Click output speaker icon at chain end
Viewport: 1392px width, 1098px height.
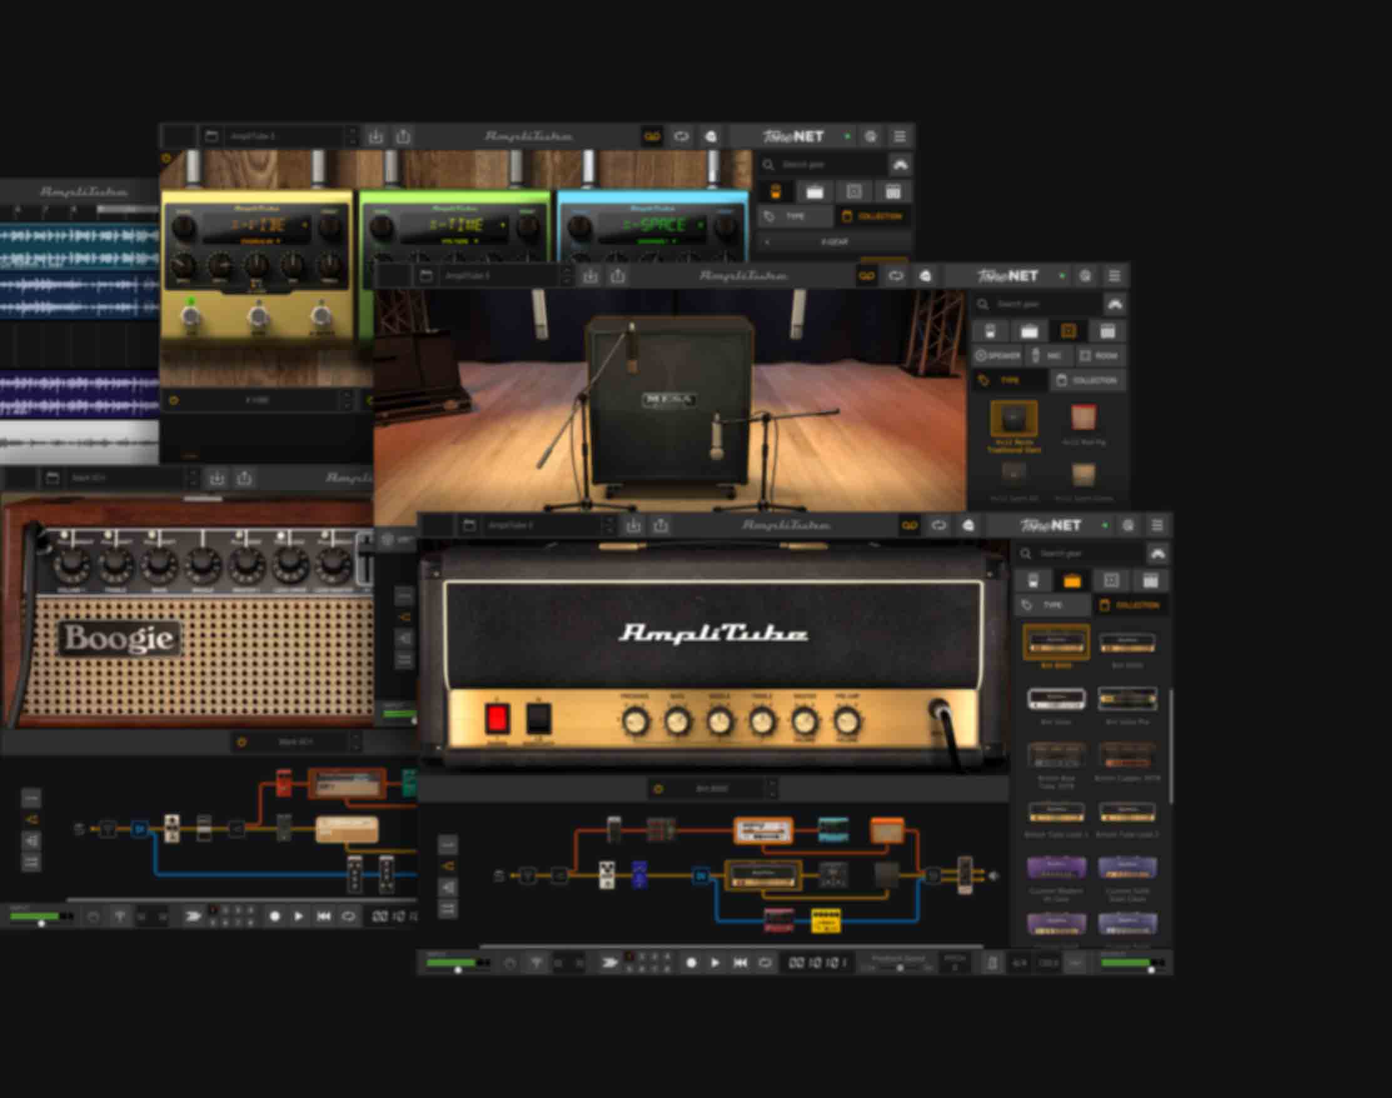pyautogui.click(x=994, y=875)
